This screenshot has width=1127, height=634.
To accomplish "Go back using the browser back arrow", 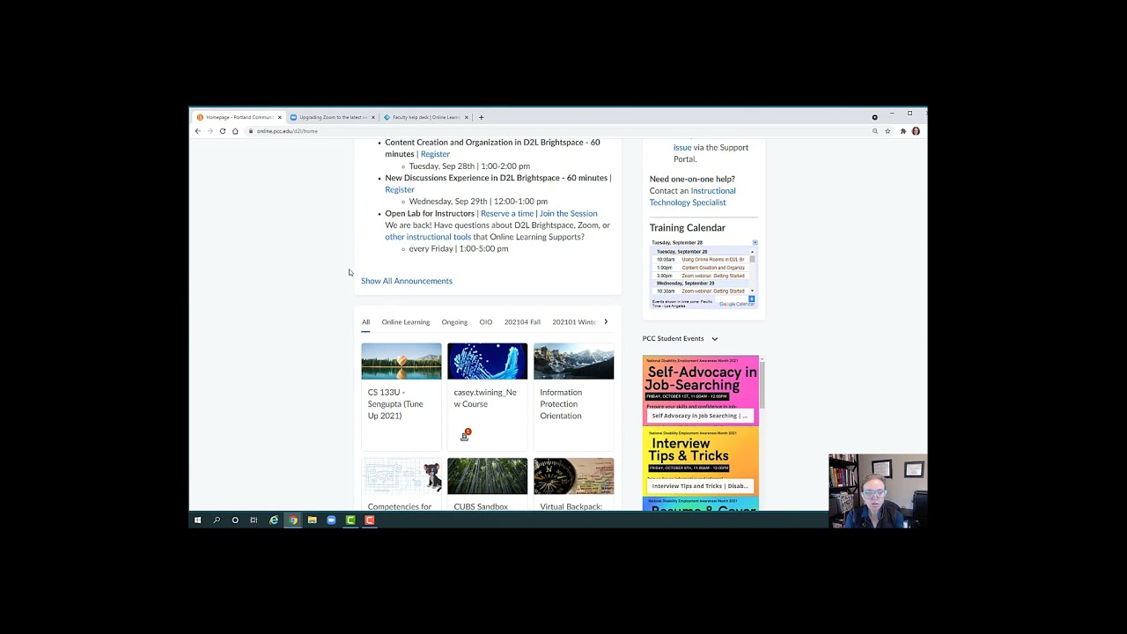I will pos(197,131).
